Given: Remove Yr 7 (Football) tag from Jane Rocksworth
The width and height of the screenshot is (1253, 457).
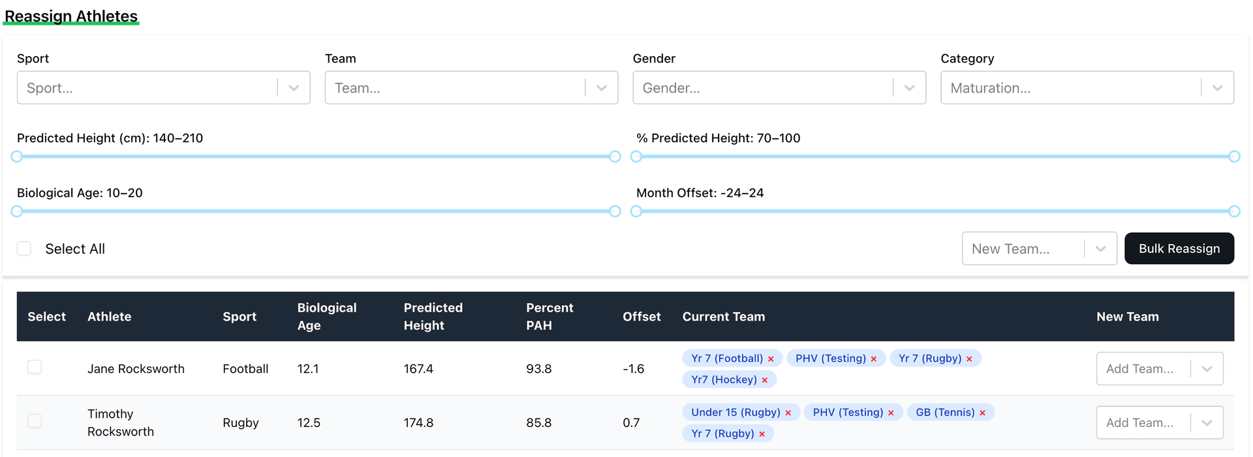Looking at the screenshot, I should point(771,359).
